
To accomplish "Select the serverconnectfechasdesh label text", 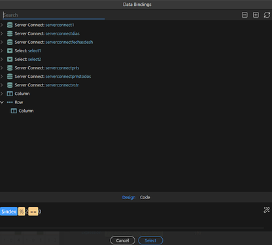I will [69, 42].
